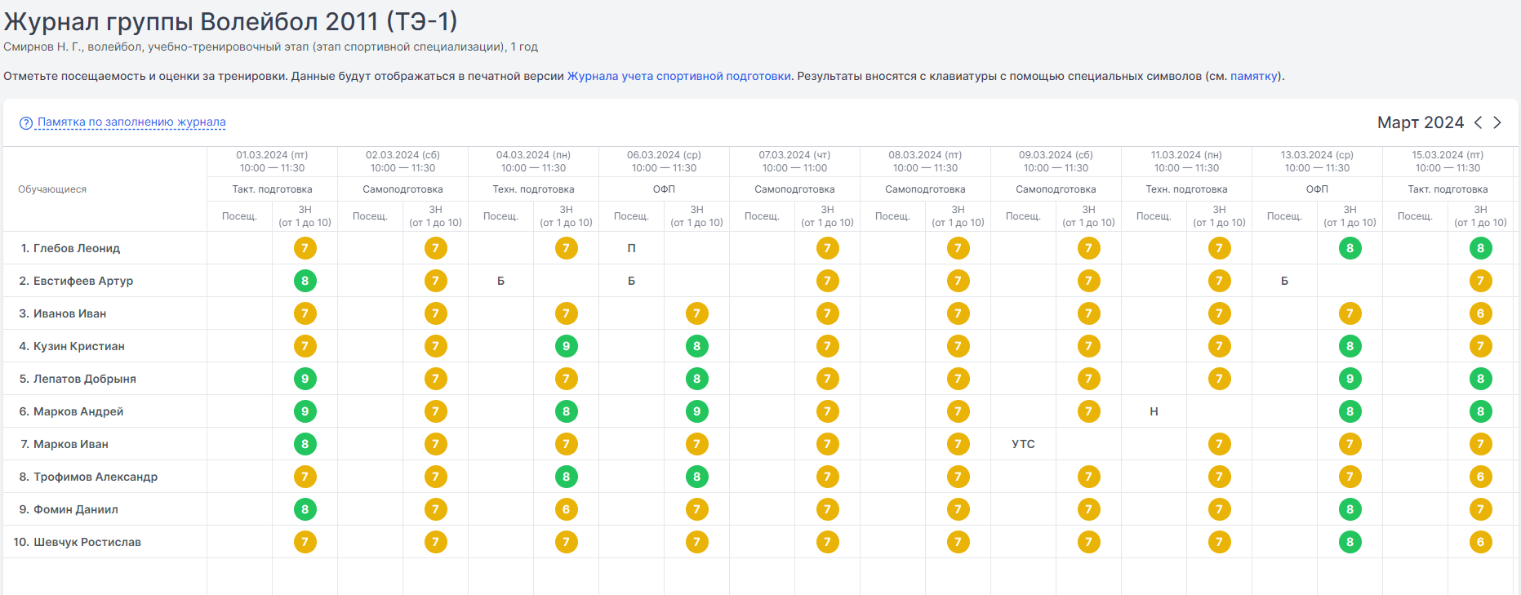Click Марков Андрей empty grade cell on 11.03.2024
Image resolution: width=1521 pixels, height=595 pixels.
click(1220, 411)
